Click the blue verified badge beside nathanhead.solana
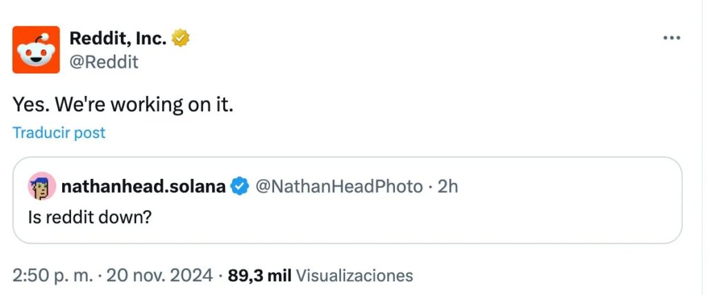The width and height of the screenshot is (707, 295). click(x=239, y=186)
